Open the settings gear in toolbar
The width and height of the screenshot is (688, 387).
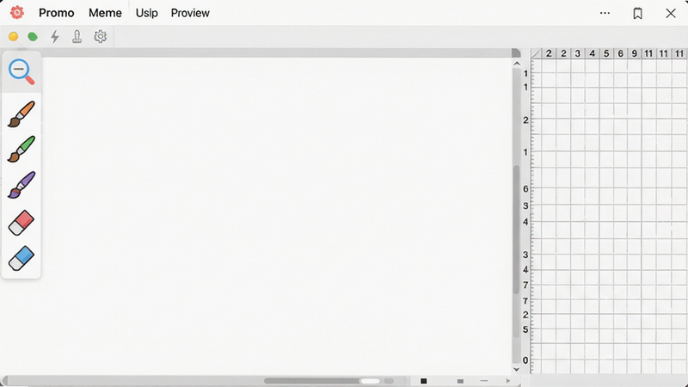point(100,36)
